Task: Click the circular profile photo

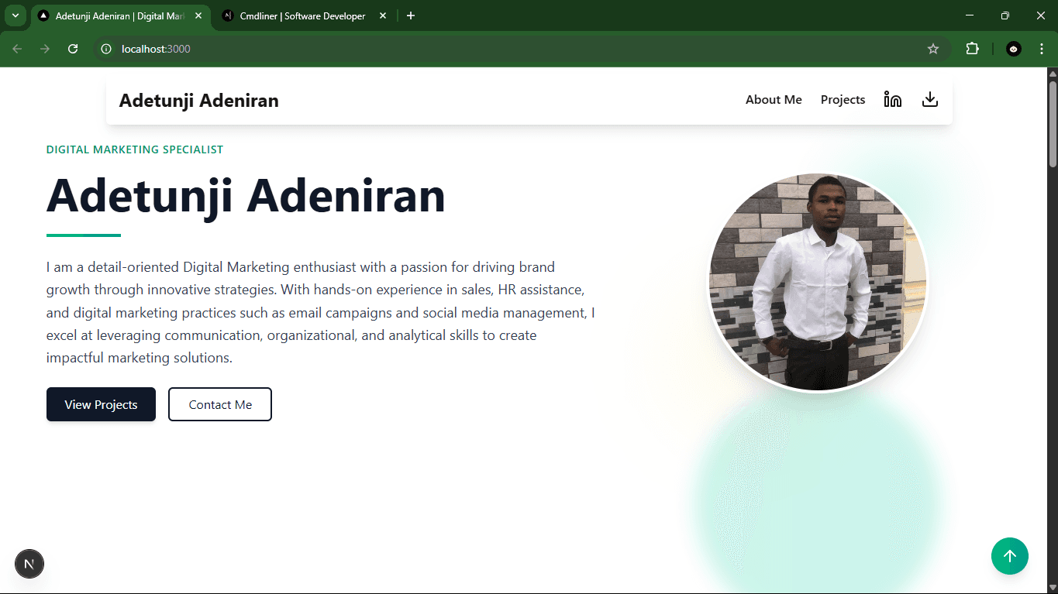Action: [818, 282]
